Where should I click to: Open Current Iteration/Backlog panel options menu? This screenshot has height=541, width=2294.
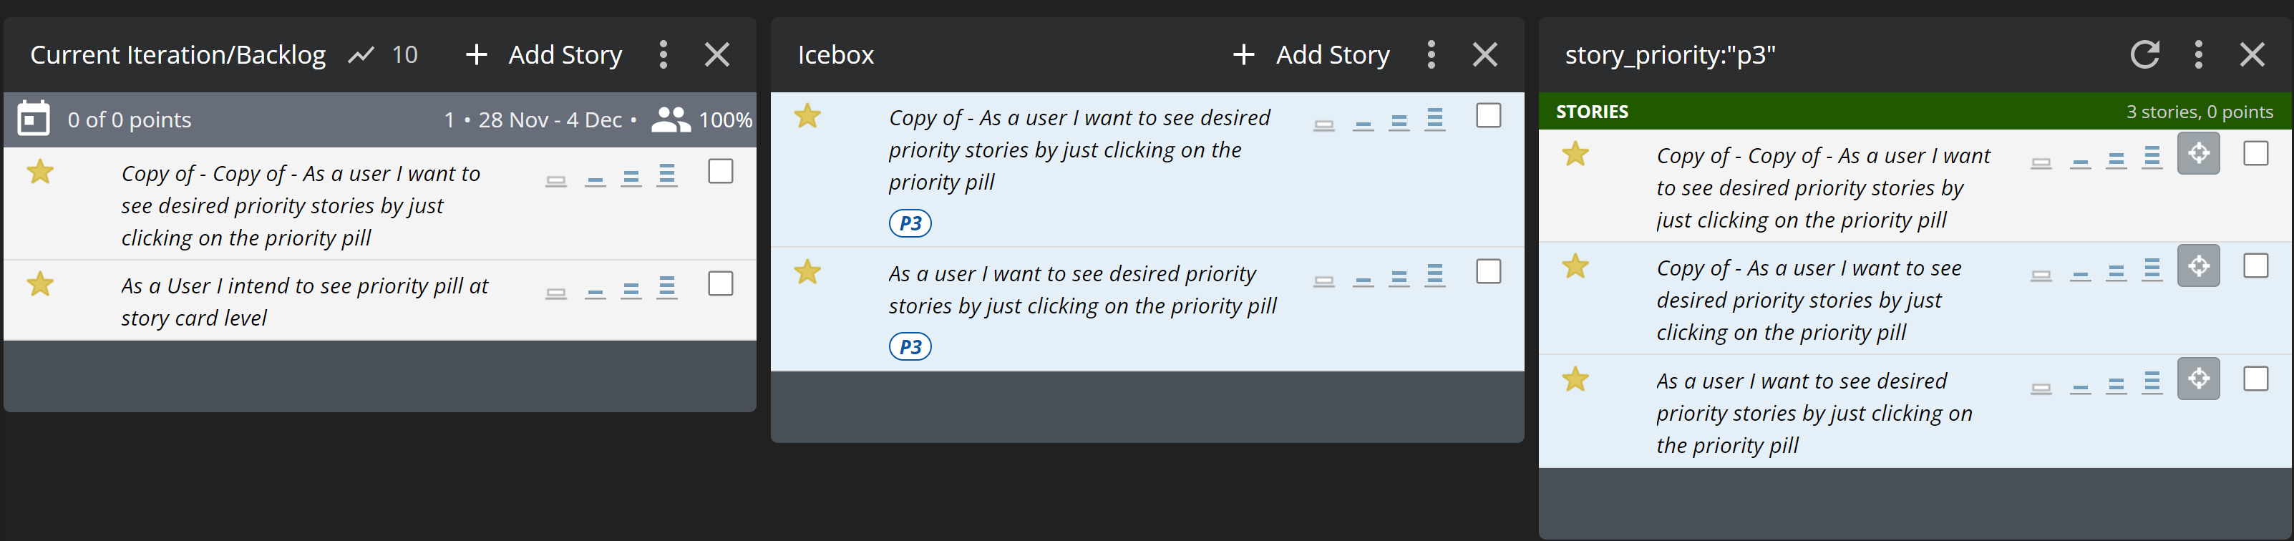pos(663,55)
